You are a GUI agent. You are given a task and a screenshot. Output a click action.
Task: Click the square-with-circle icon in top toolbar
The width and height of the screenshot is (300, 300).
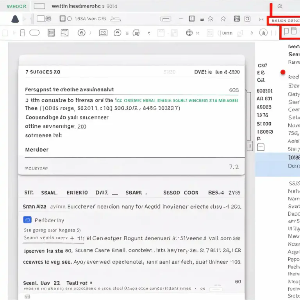[247, 19]
